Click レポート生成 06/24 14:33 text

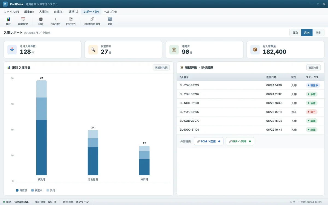(306, 202)
